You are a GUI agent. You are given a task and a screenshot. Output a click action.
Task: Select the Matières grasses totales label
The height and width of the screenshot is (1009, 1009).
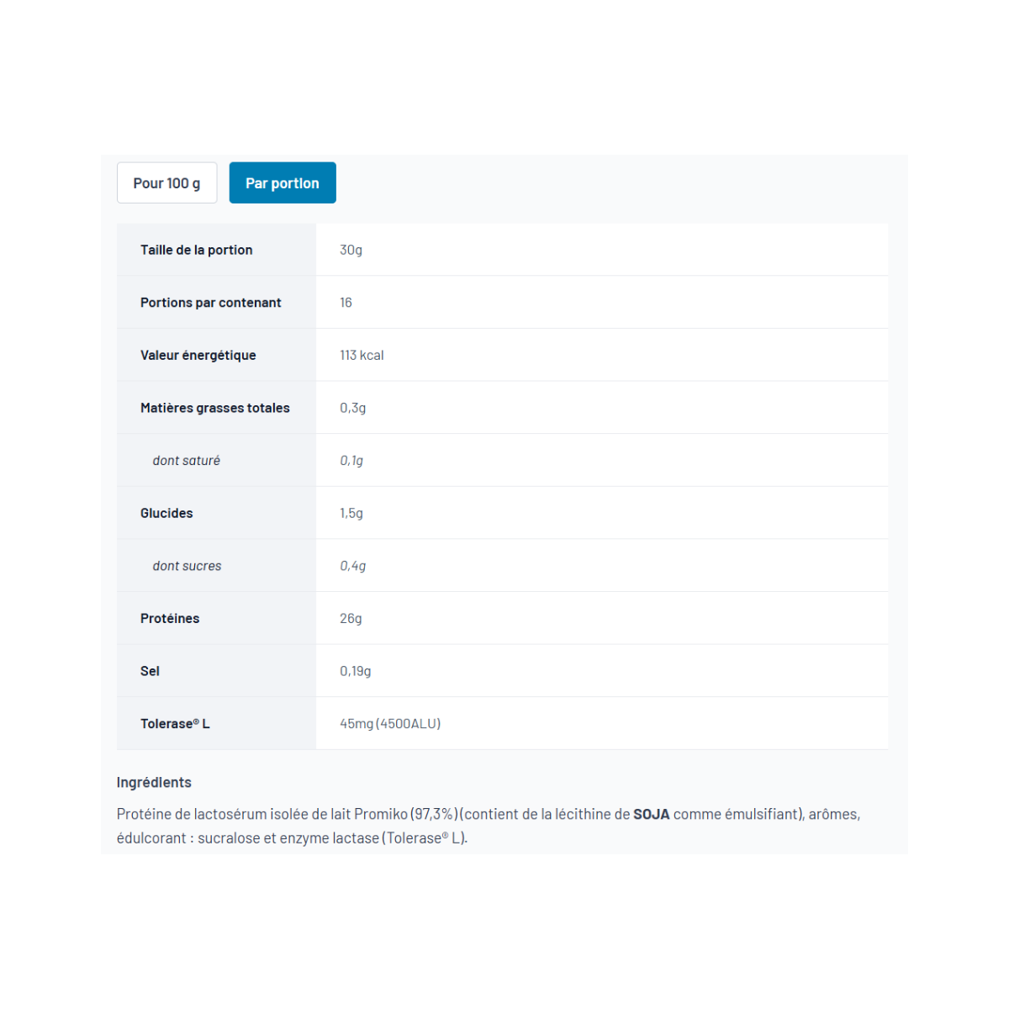click(215, 408)
